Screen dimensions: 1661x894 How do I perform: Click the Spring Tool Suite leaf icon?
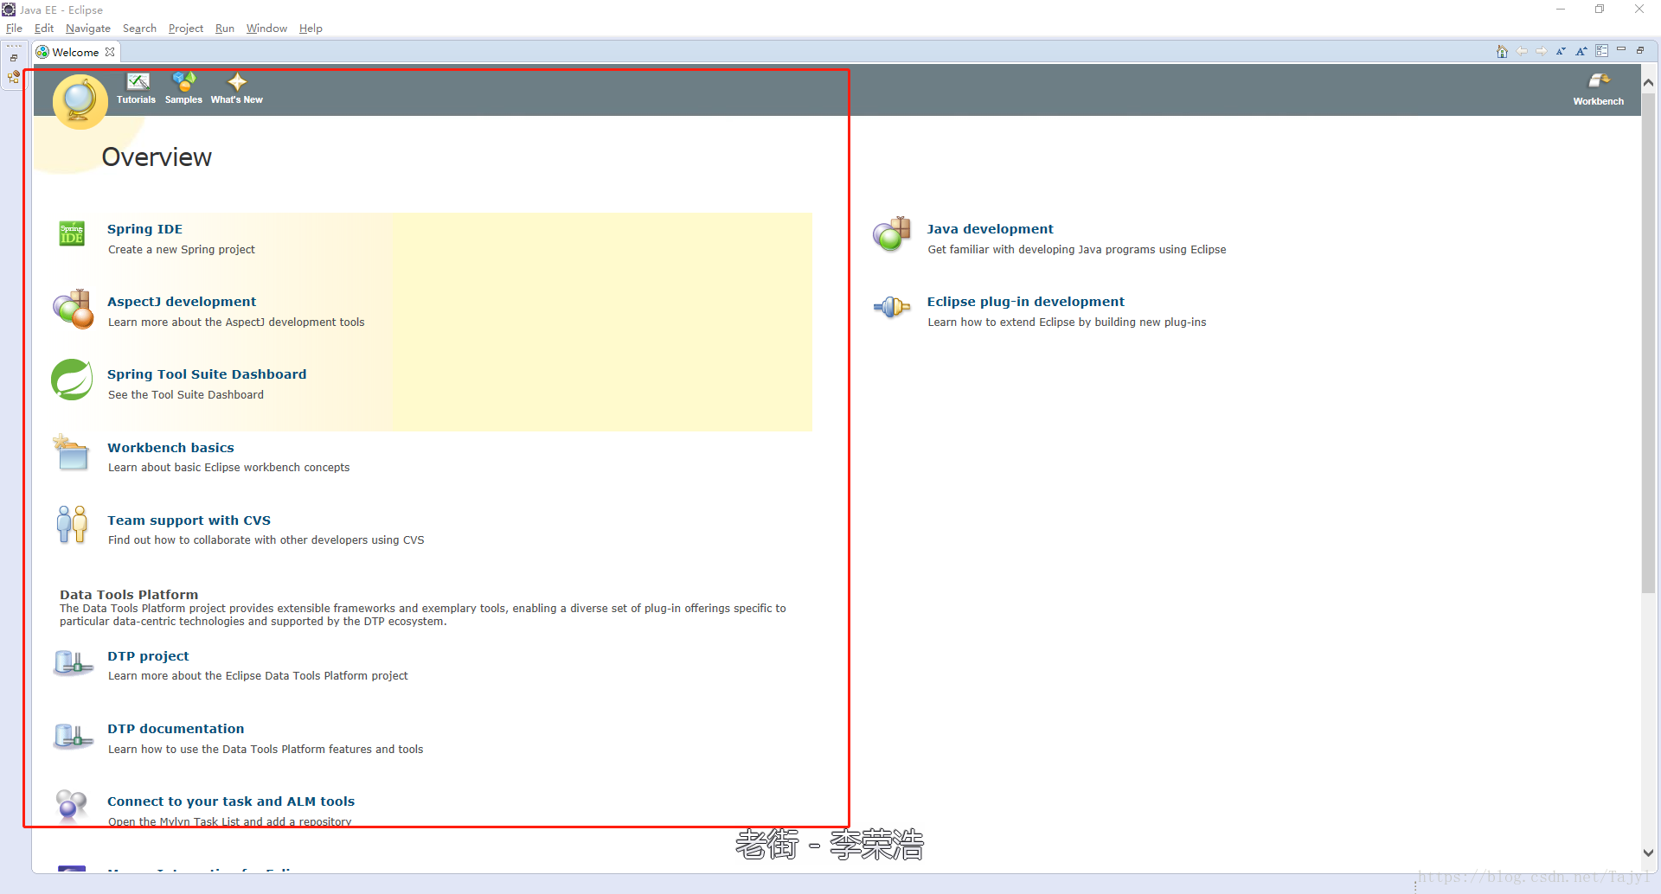[x=72, y=380]
